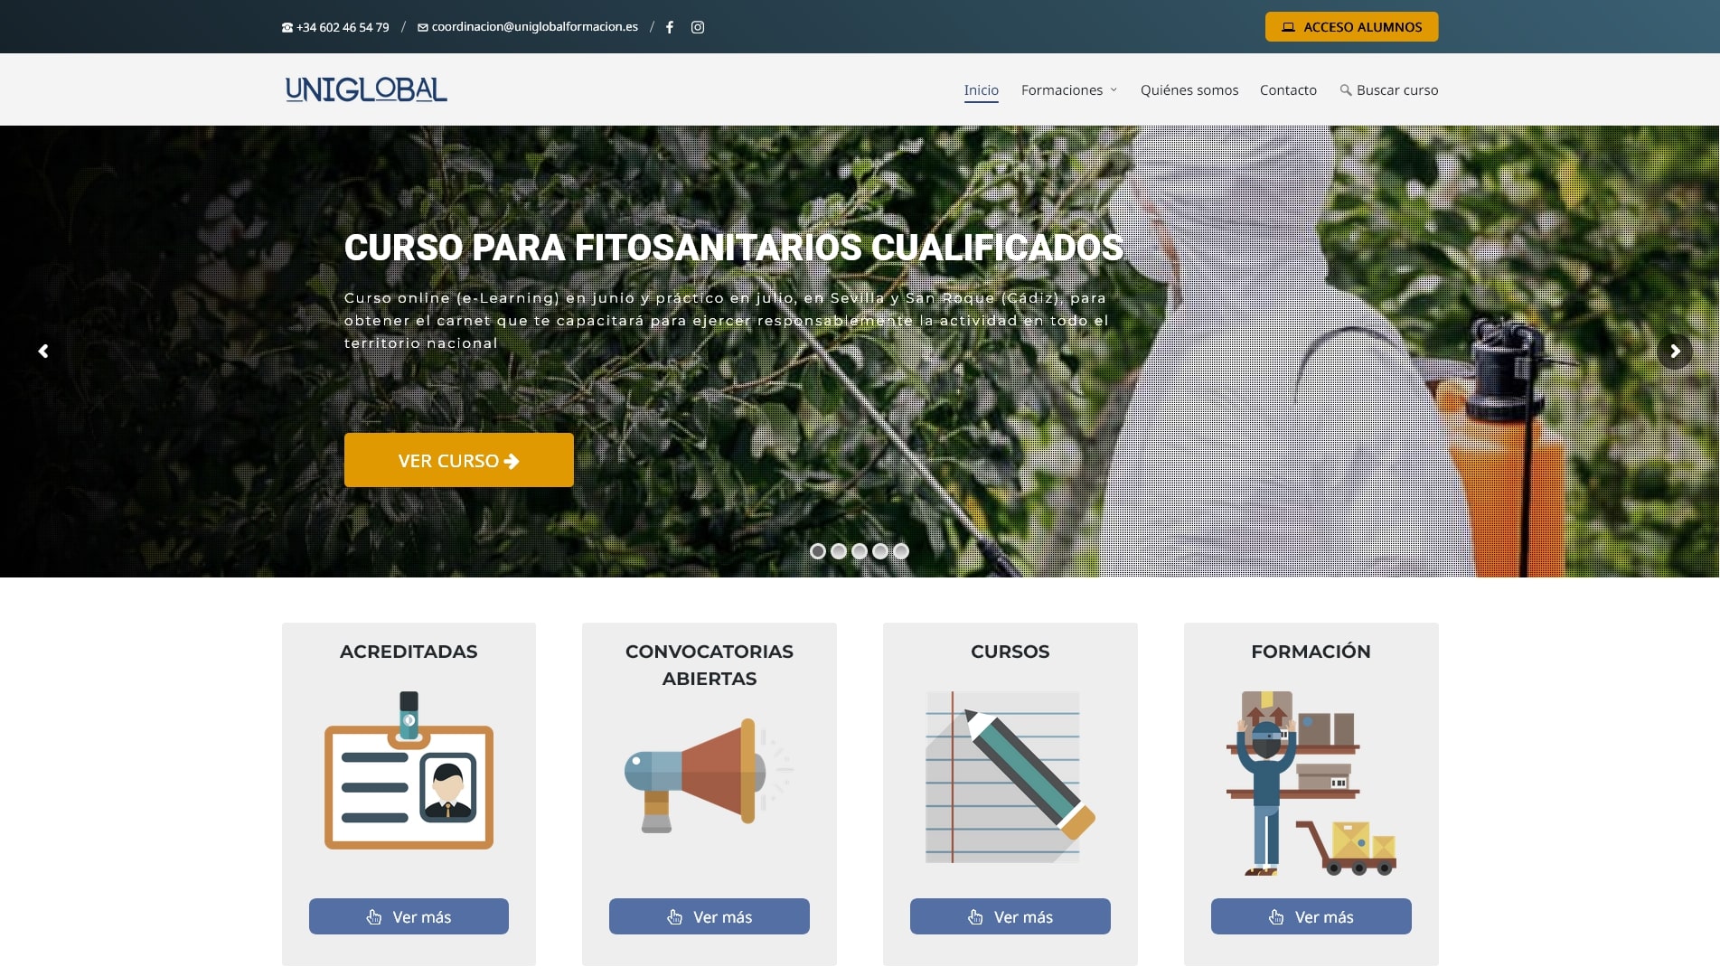Screen dimensions: 1720x976
Task: Click the Formaciones chevron arrow
Action: point(1114,89)
